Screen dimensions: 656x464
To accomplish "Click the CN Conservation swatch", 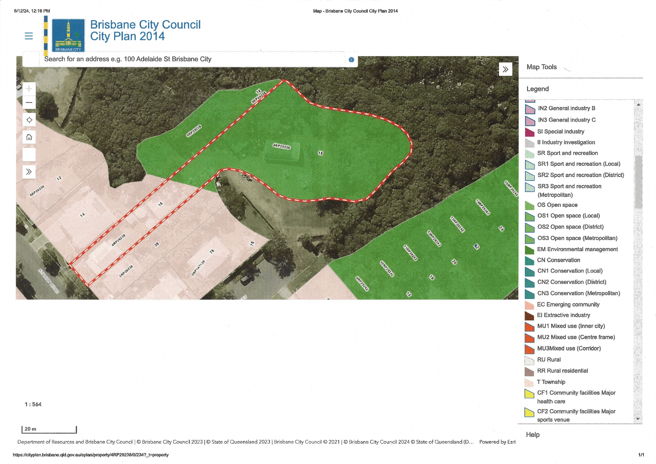I will tap(530, 261).
